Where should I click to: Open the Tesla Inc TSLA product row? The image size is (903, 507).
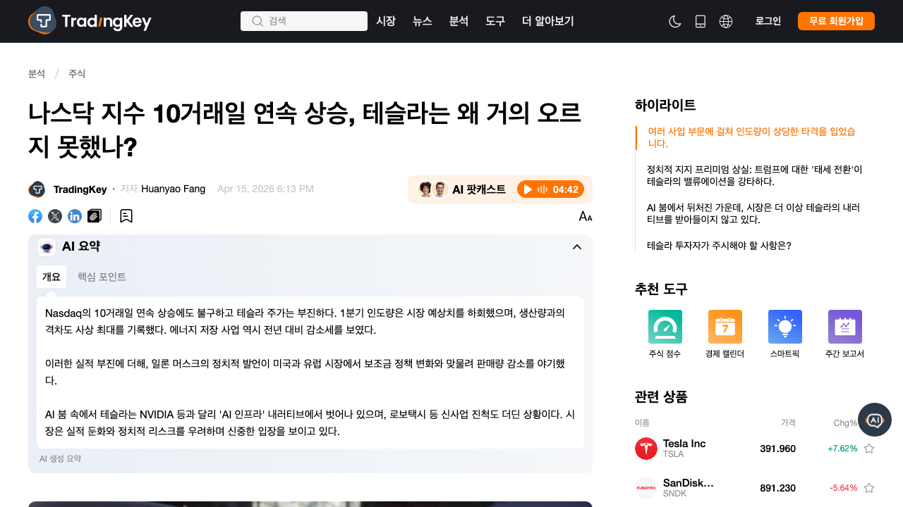(755, 449)
